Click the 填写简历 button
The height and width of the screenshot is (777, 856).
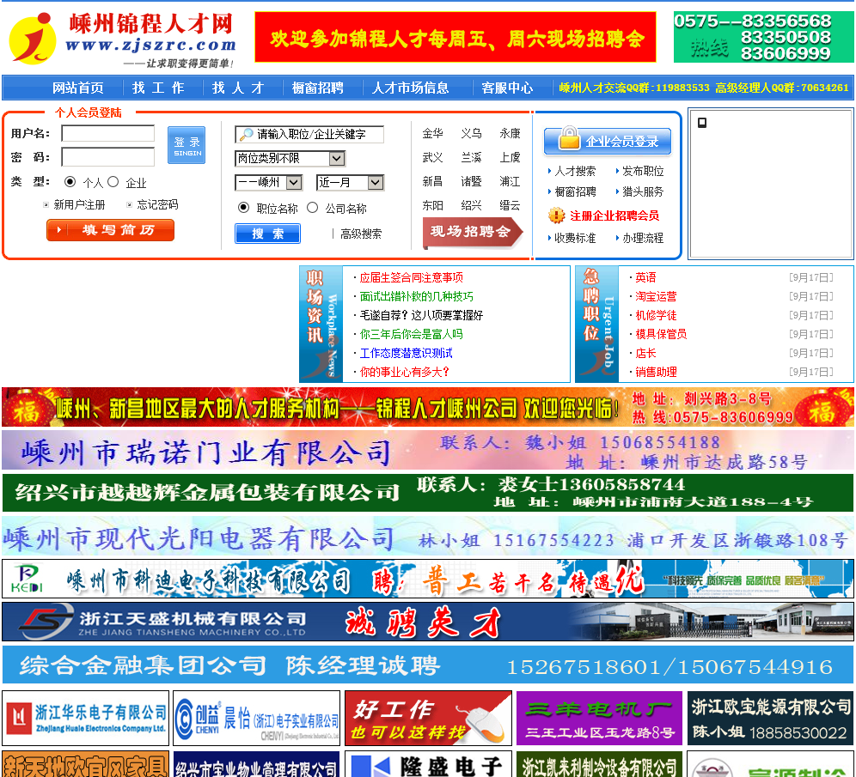pos(110,230)
